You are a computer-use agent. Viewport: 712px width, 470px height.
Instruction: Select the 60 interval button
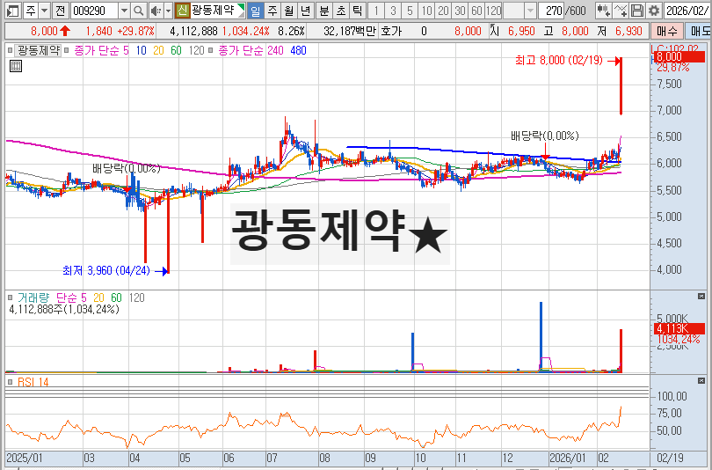point(476,11)
